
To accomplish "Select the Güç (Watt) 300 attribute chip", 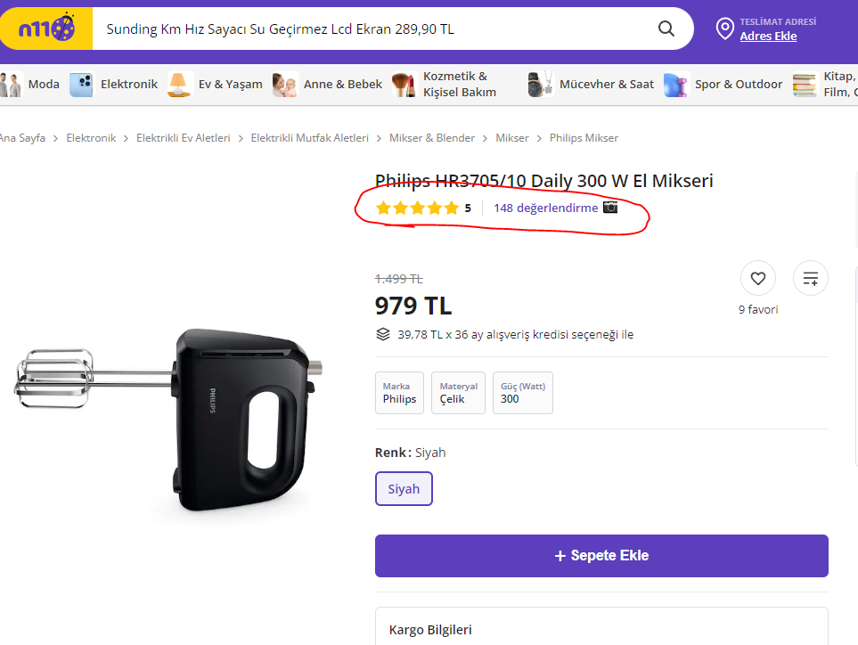I will [x=522, y=393].
